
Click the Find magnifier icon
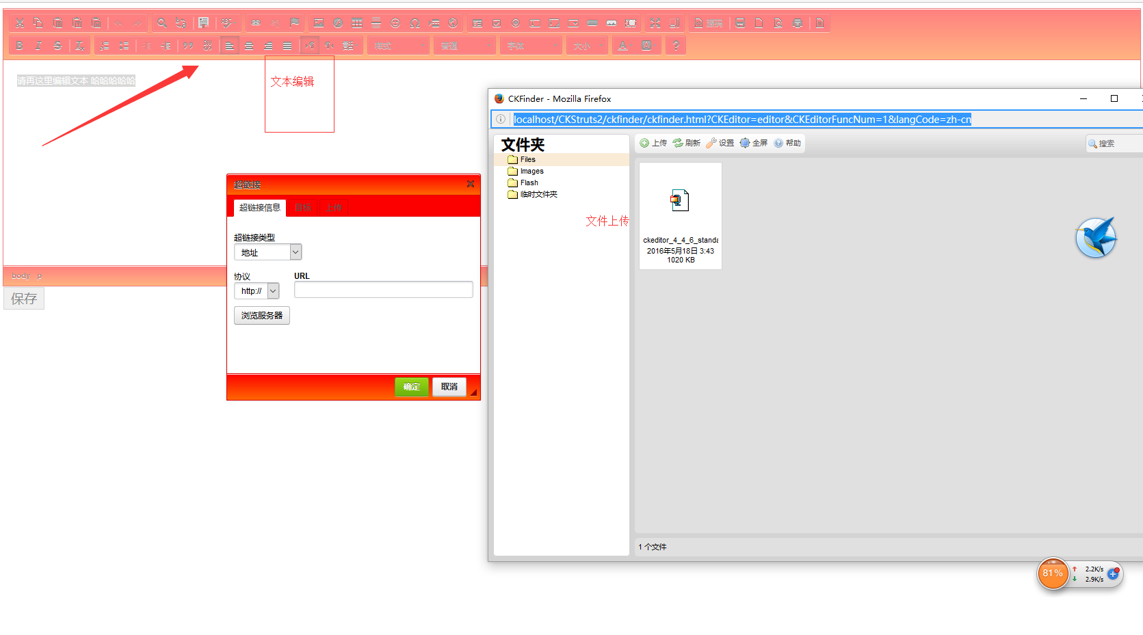pos(162,23)
